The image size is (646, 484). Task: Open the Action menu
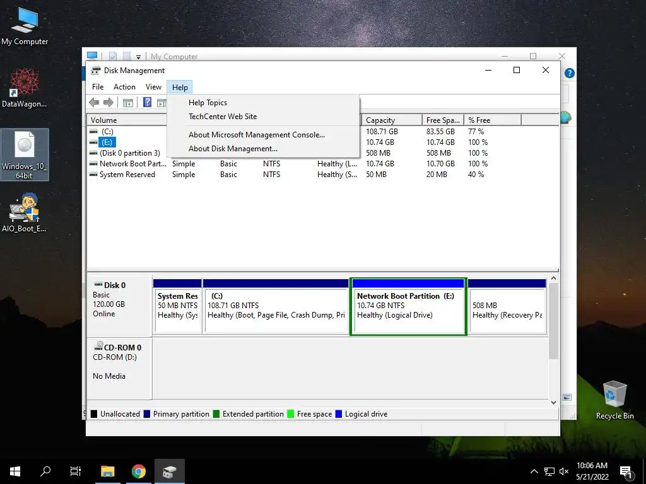(124, 87)
